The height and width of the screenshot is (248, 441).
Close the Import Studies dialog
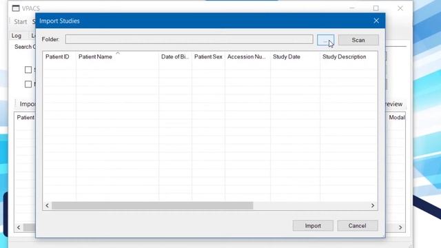(376, 21)
